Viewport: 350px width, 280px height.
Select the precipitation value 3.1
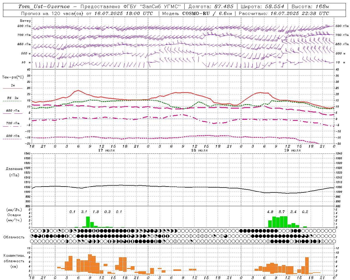point(84,212)
